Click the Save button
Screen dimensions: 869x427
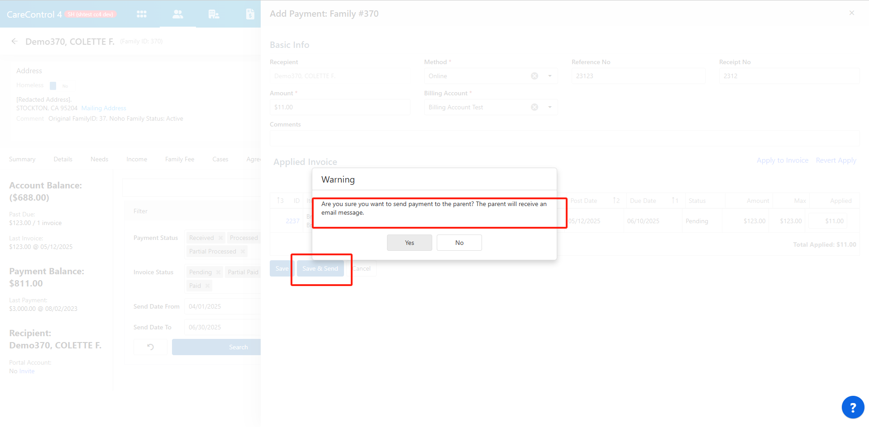click(x=282, y=268)
